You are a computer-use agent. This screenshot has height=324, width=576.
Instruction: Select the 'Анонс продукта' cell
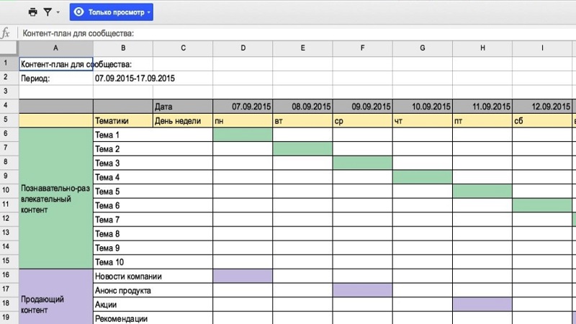pyautogui.click(x=122, y=290)
